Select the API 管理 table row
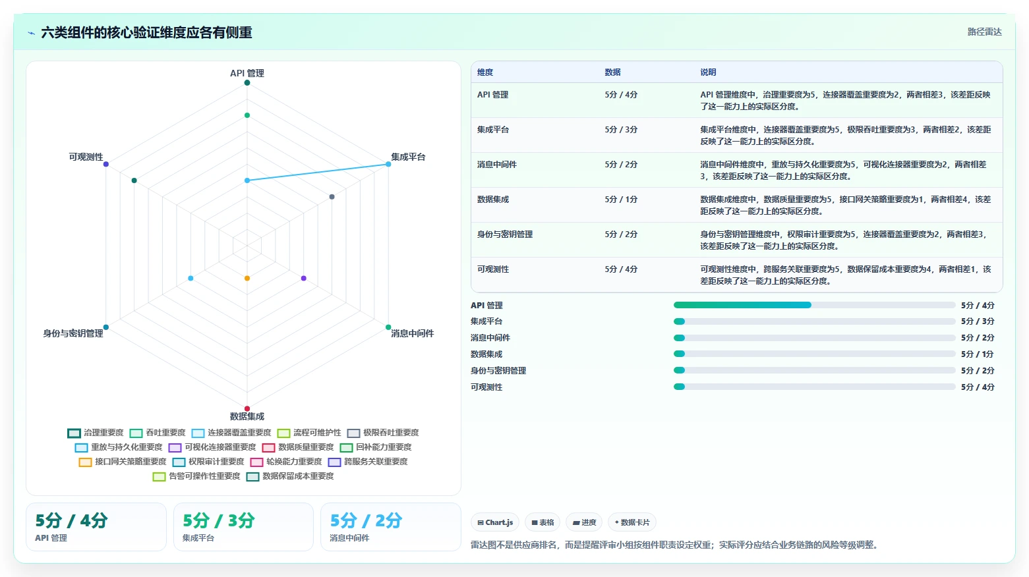This screenshot has width=1029, height=577. pyautogui.click(x=737, y=100)
